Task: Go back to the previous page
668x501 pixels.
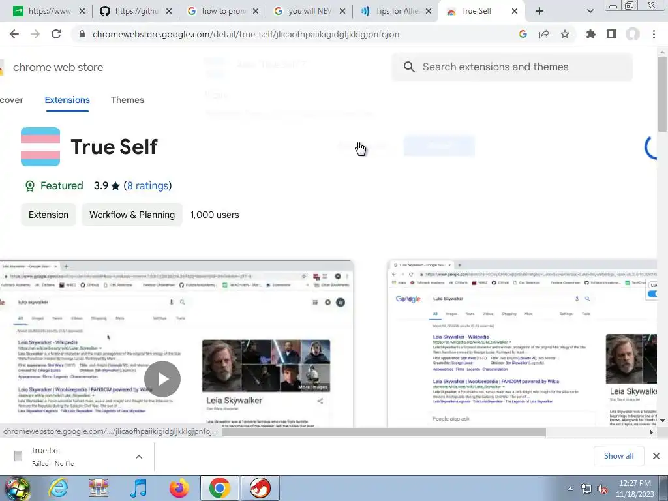Action: 14,34
